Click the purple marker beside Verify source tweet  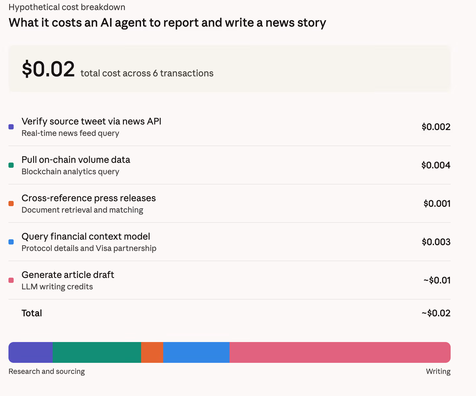pos(11,127)
